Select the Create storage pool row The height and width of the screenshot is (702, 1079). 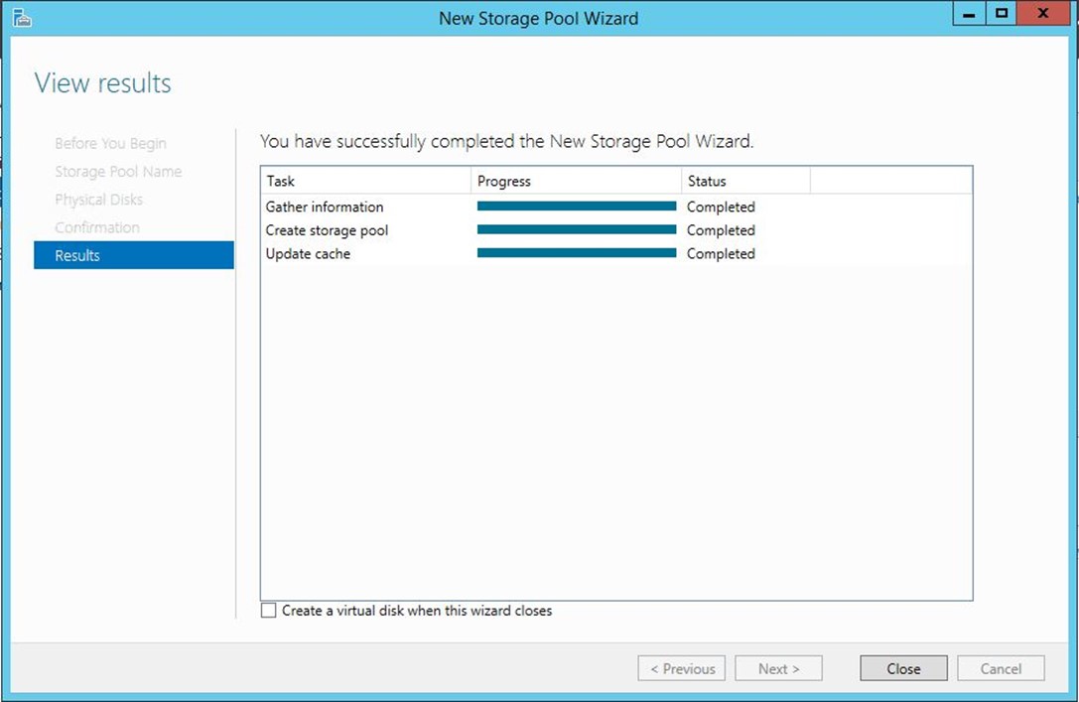pyautogui.click(x=615, y=230)
